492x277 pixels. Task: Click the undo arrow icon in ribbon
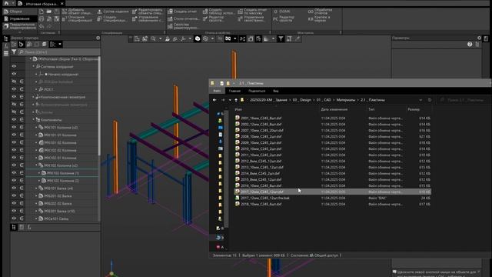(42, 26)
